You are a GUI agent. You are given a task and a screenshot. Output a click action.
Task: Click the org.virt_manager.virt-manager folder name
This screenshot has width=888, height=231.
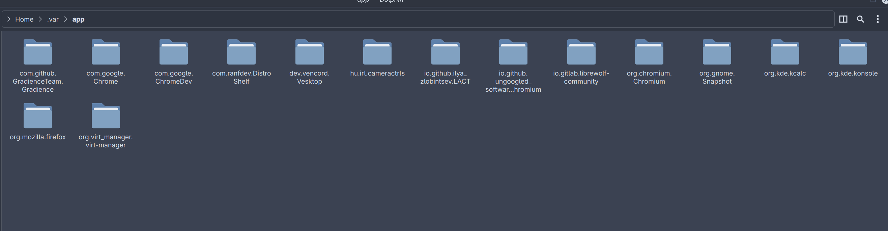[106, 141]
